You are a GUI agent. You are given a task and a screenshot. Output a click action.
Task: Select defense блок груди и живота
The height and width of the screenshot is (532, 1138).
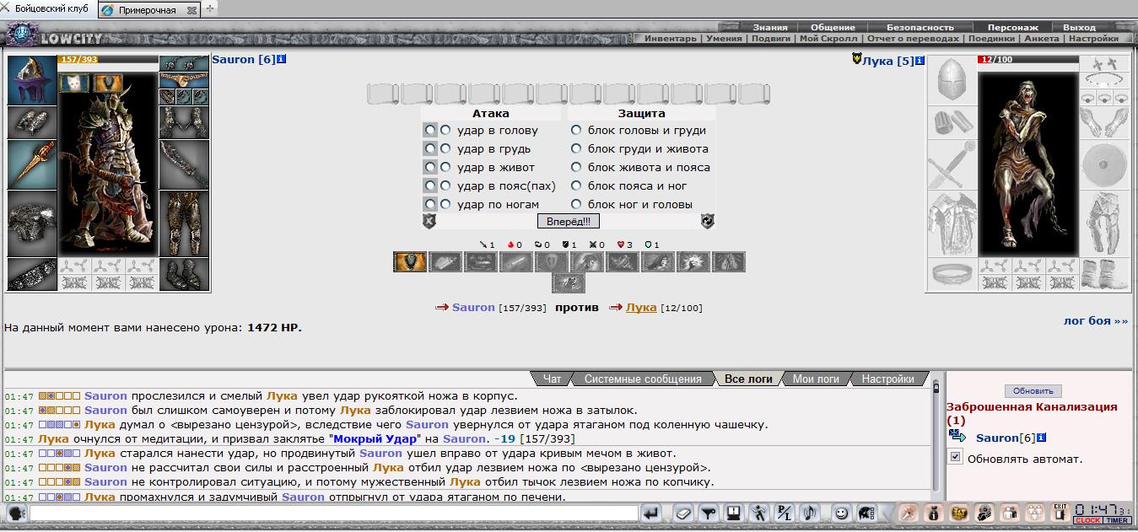[x=576, y=148]
